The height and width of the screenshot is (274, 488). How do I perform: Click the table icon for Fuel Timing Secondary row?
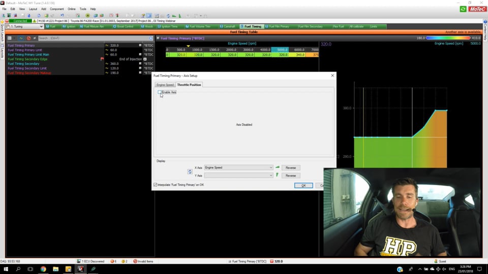pyautogui.click(x=140, y=64)
